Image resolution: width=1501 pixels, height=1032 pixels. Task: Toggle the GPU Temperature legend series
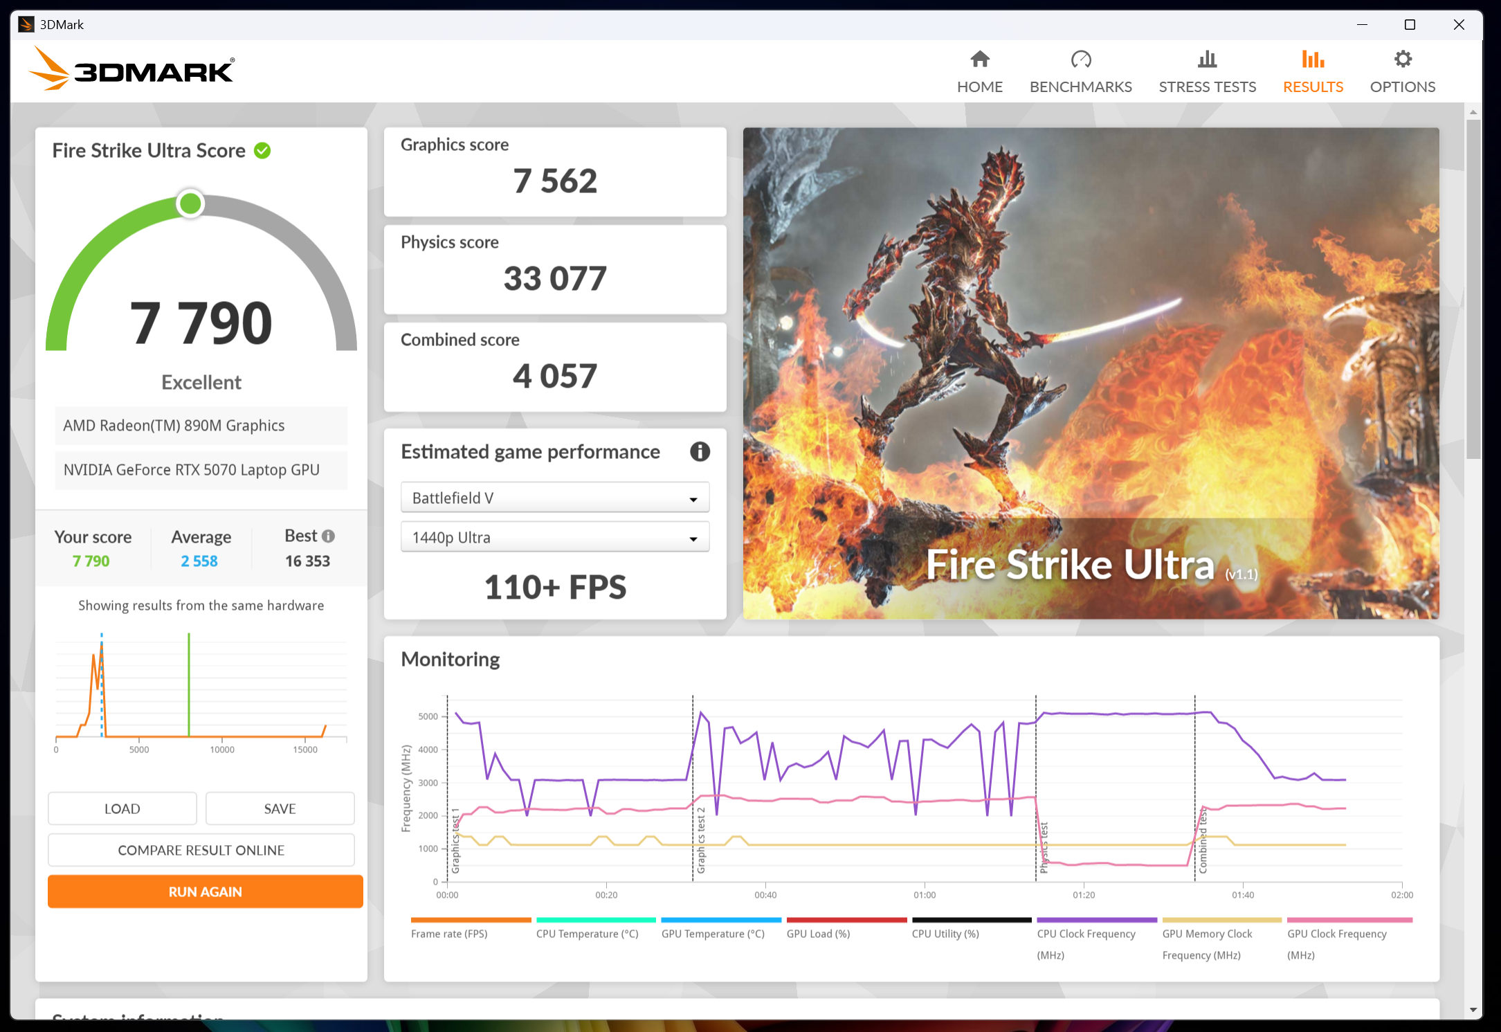[720, 928]
